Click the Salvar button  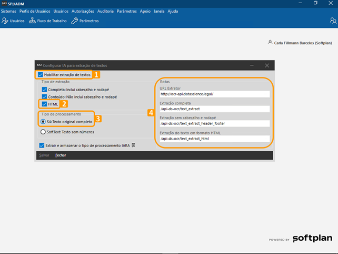point(44,155)
